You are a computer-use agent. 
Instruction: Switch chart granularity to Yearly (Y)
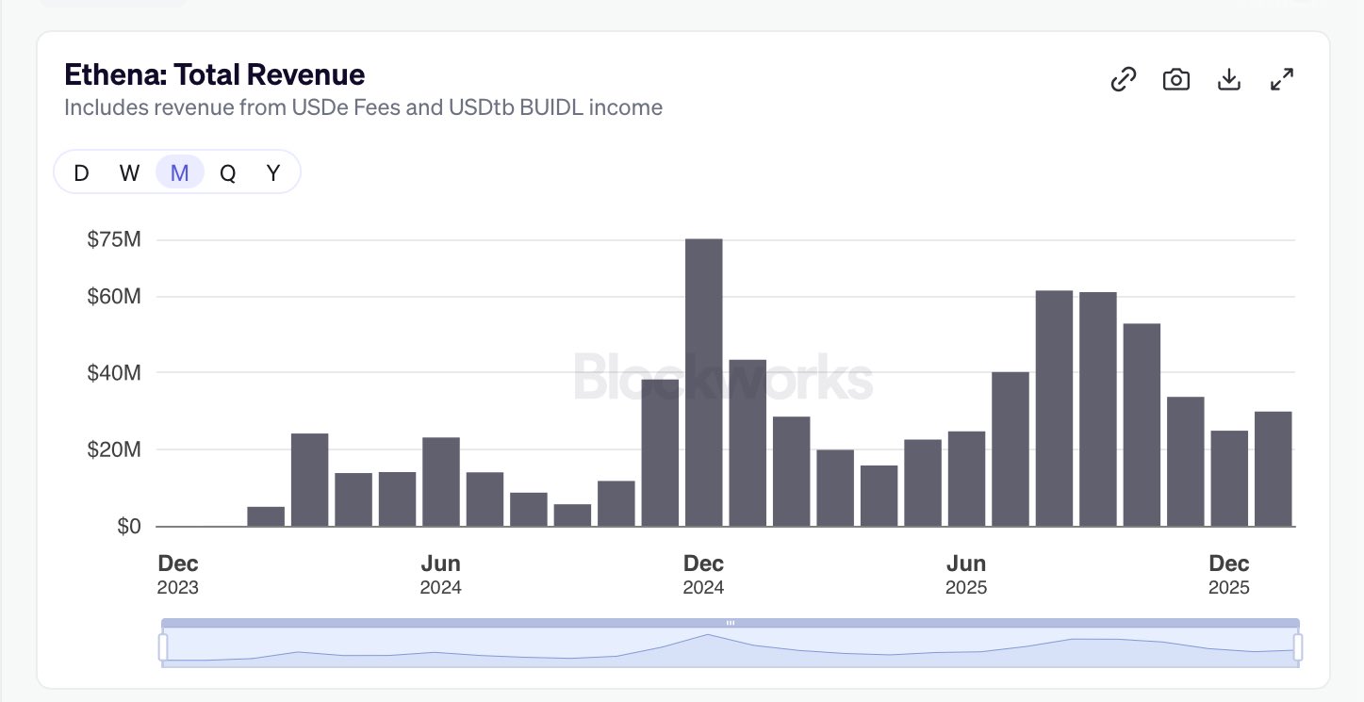(x=273, y=173)
